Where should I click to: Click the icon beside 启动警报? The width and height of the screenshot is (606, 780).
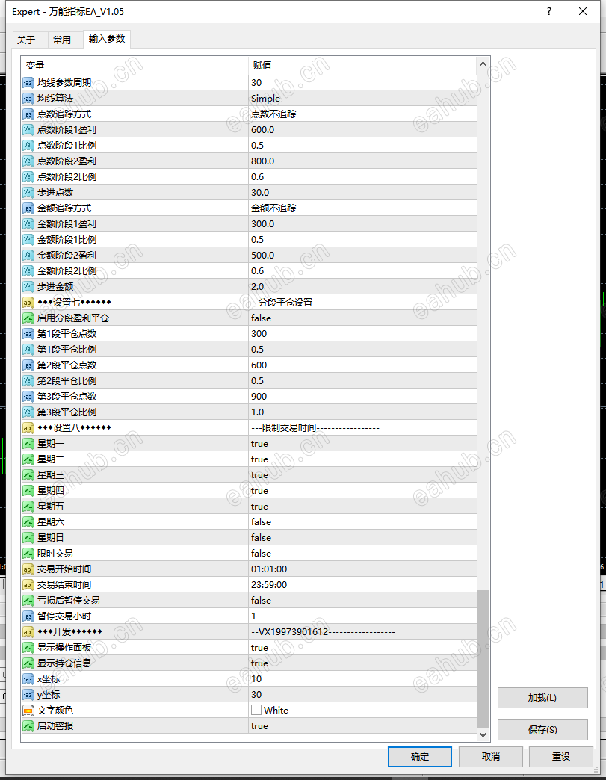click(28, 726)
